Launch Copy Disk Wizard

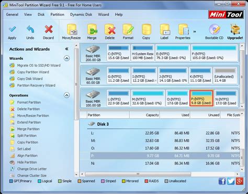click(26, 79)
